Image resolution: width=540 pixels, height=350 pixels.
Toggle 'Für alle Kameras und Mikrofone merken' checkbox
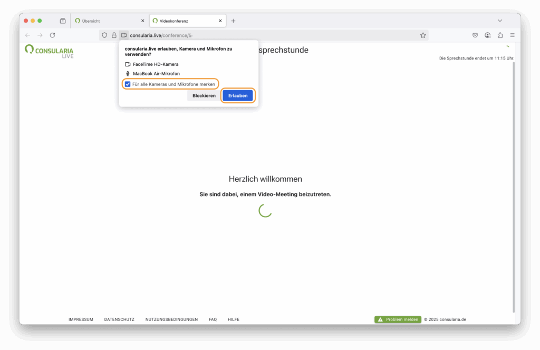128,84
